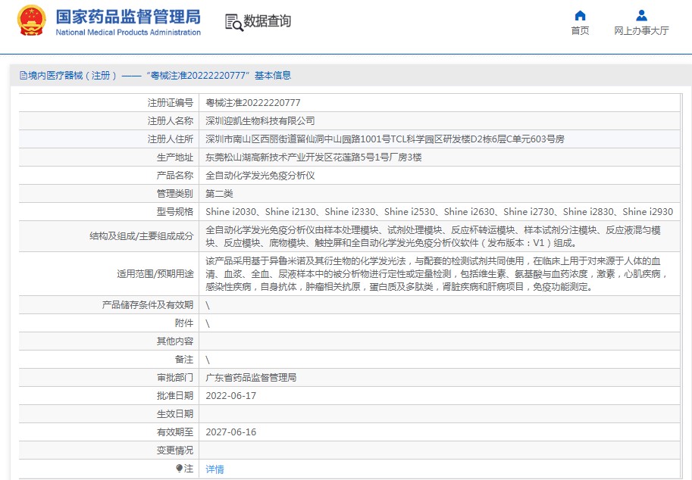
Task: Select approval date 2022-06-17
Action: coord(231,396)
